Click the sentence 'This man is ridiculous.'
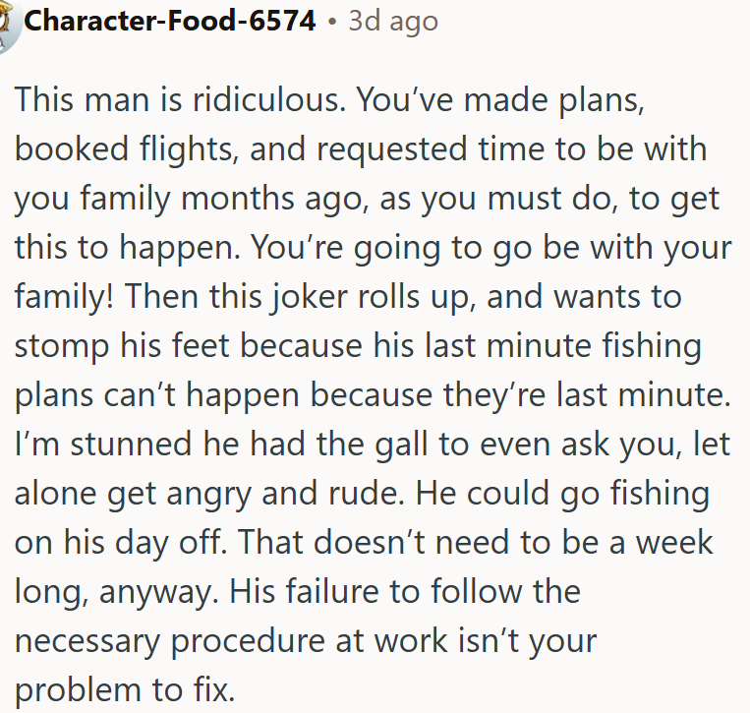The image size is (750, 713). (x=180, y=99)
